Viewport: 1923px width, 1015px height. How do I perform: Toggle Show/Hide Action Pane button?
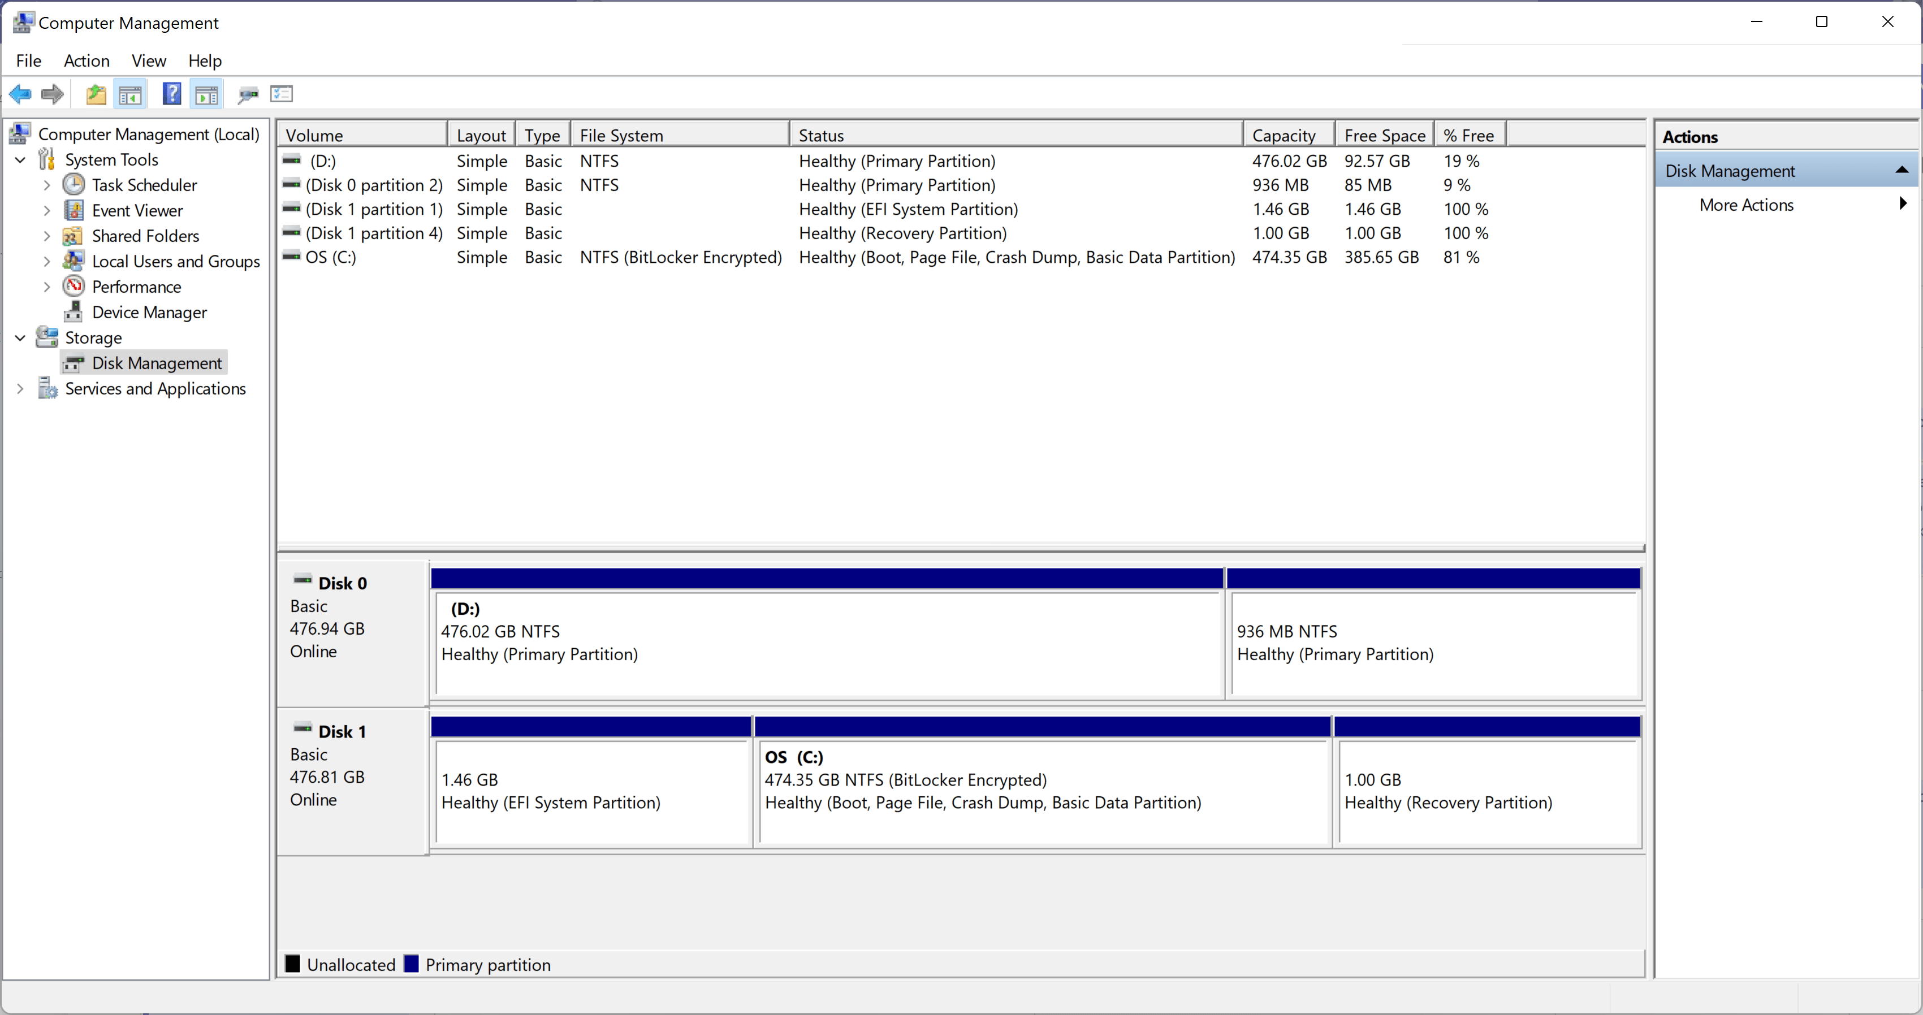pos(206,94)
